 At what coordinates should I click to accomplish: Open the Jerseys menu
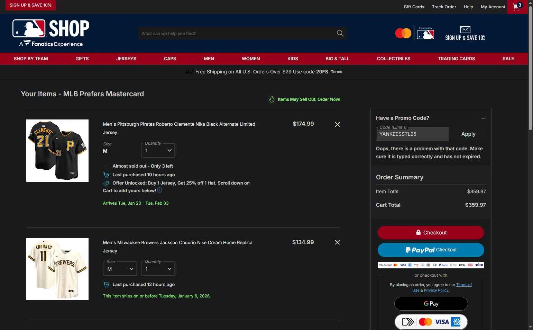126,59
